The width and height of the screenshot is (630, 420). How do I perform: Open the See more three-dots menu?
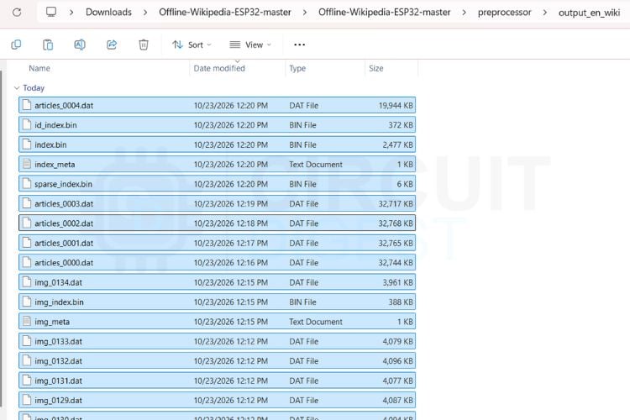299,45
